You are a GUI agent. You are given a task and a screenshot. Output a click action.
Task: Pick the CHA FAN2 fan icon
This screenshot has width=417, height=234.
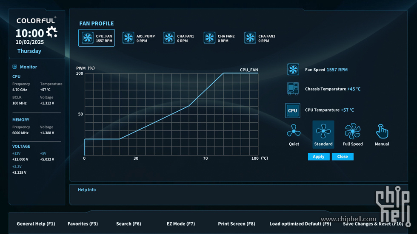click(x=209, y=38)
